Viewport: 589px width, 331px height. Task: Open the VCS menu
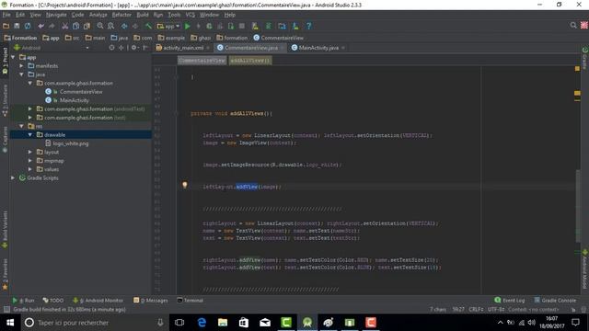pyautogui.click(x=191, y=15)
